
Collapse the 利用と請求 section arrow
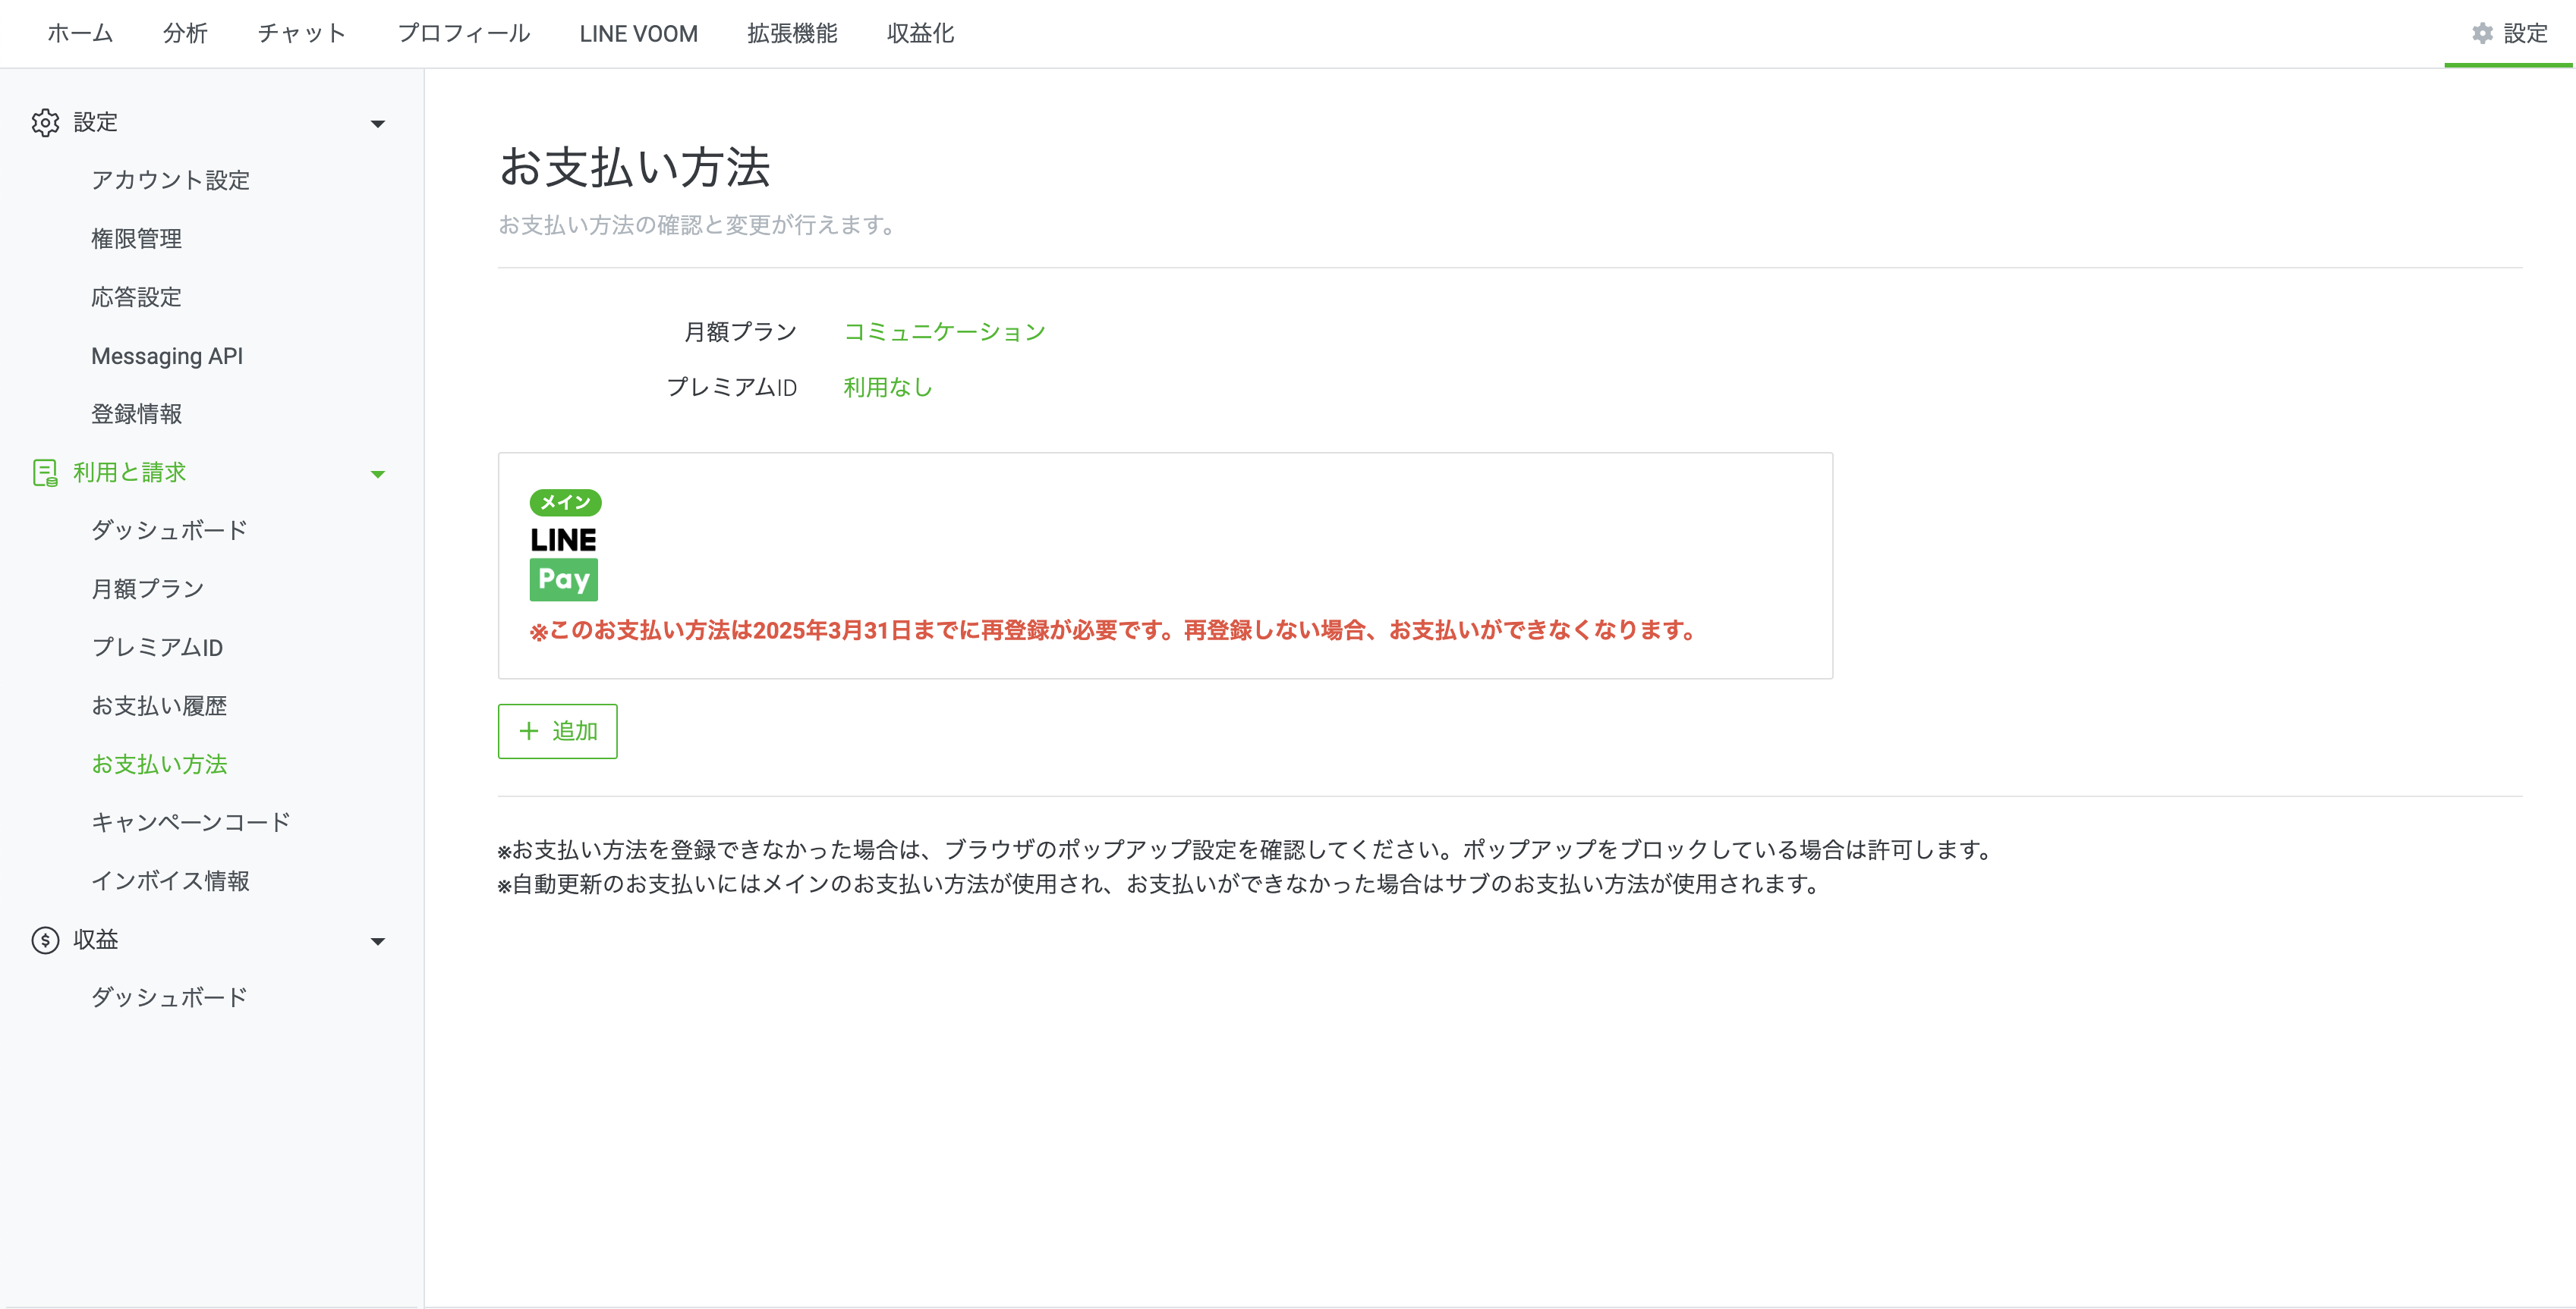(x=378, y=475)
